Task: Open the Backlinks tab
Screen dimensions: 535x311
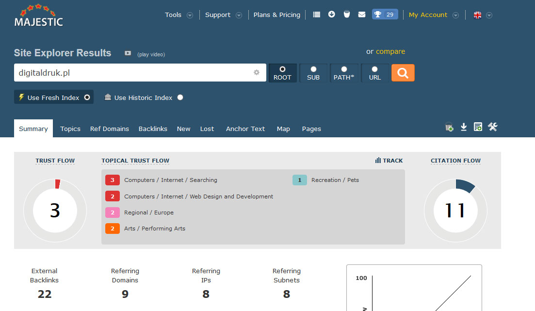Action: click(153, 129)
